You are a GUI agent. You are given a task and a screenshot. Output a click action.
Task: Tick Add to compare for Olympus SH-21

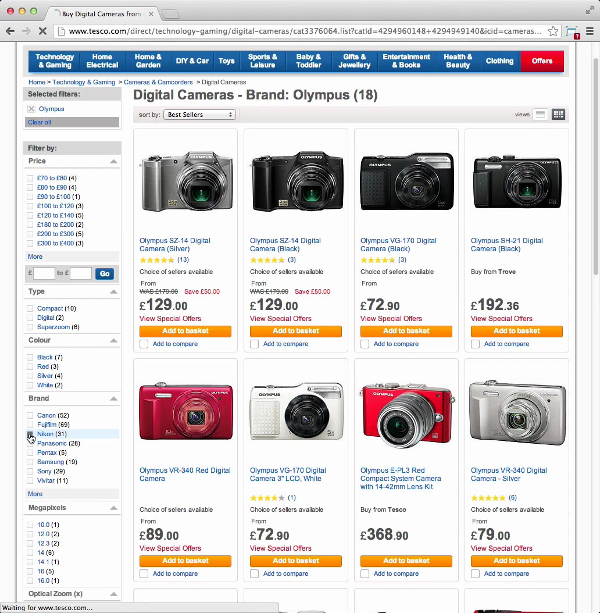tap(476, 344)
